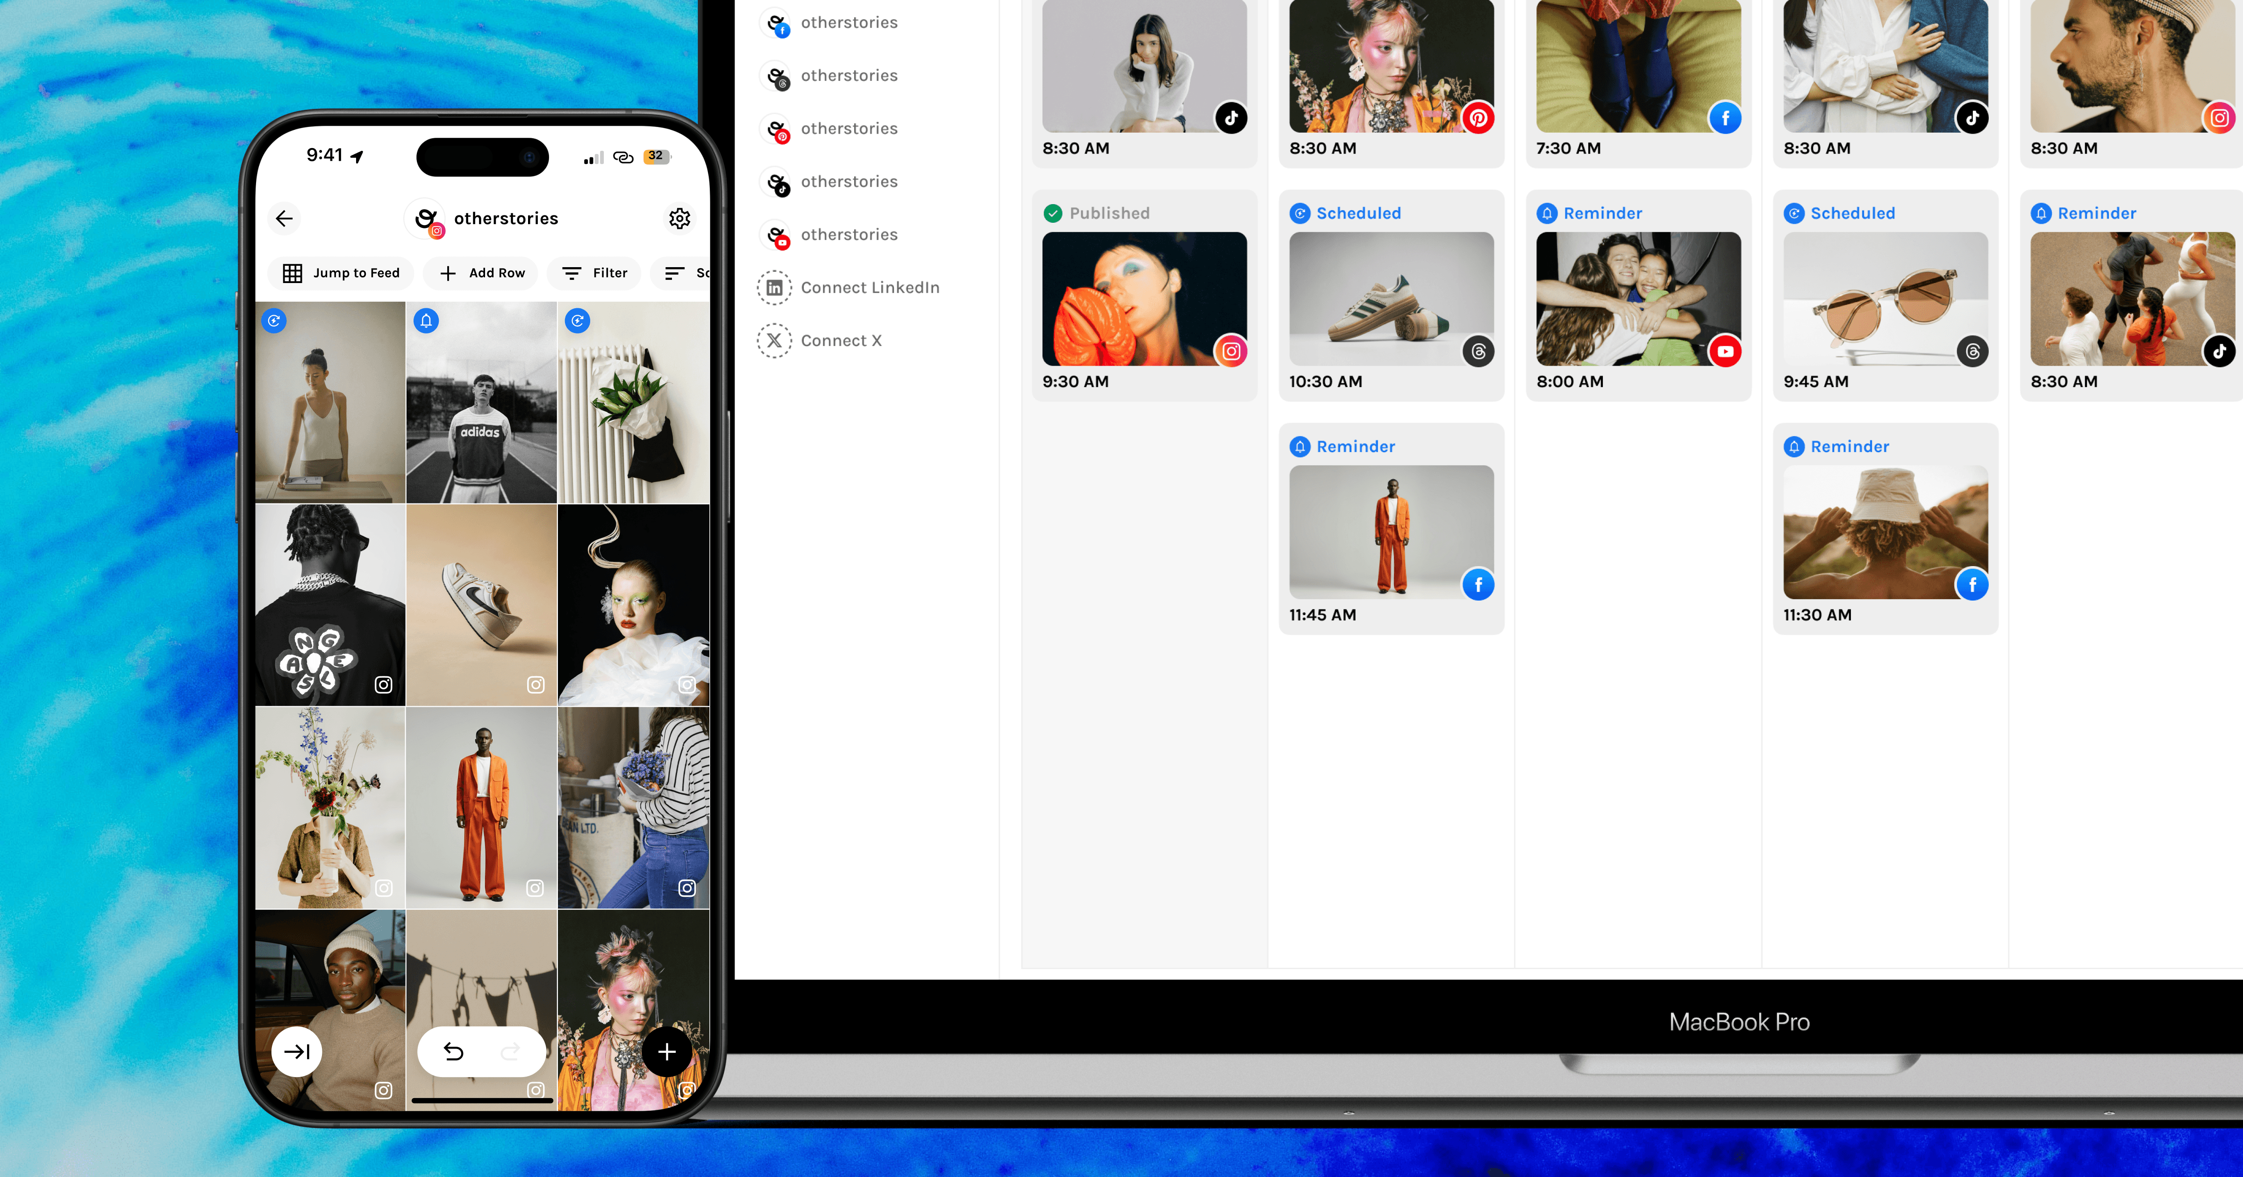This screenshot has width=2243, height=1177.
Task: Tap the sneaker photo in phone grid
Action: pos(481,605)
